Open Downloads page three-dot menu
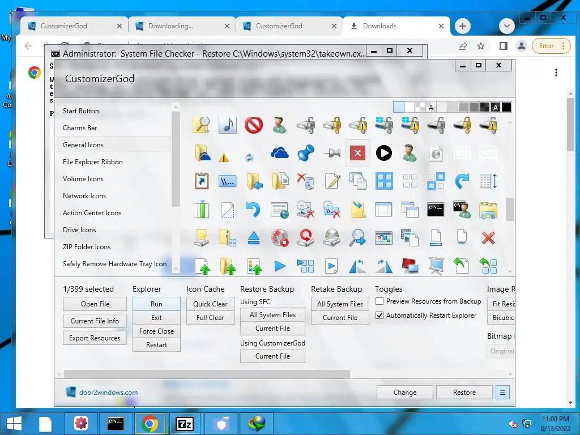This screenshot has height=435, width=580. pos(556,72)
